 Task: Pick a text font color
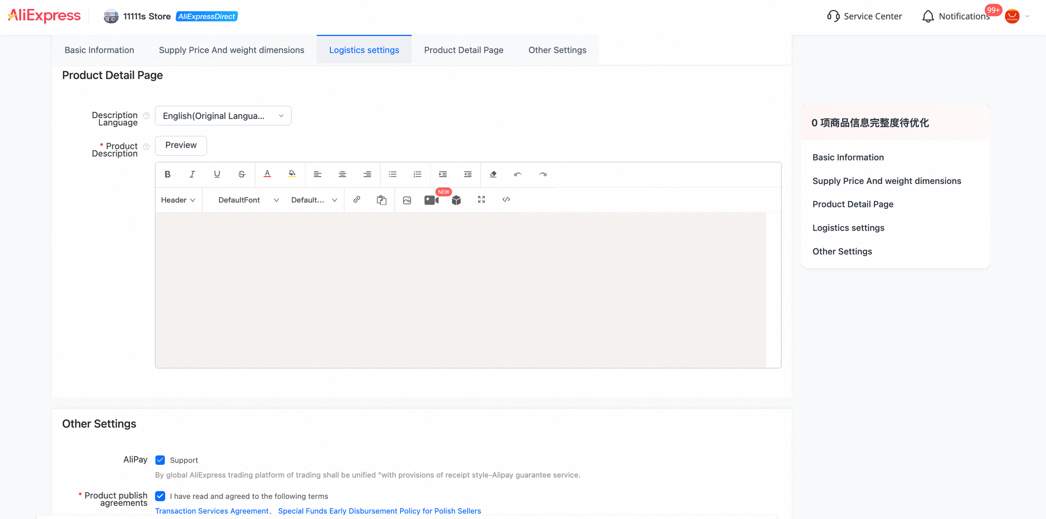point(267,175)
